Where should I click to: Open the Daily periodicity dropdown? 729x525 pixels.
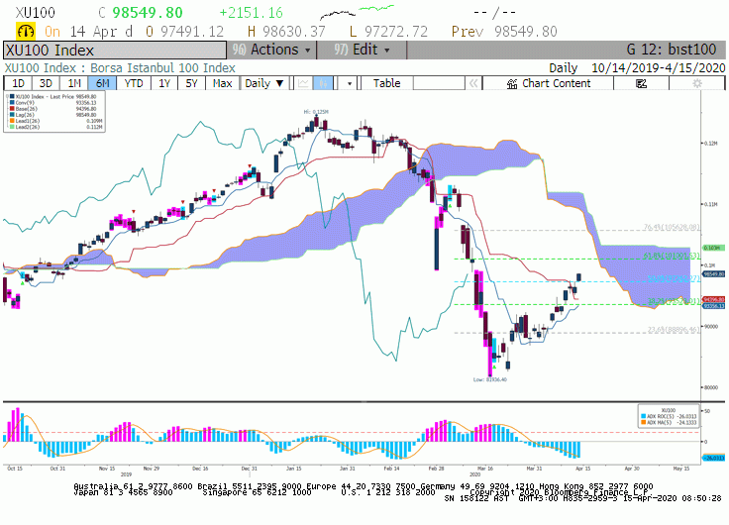pos(264,83)
